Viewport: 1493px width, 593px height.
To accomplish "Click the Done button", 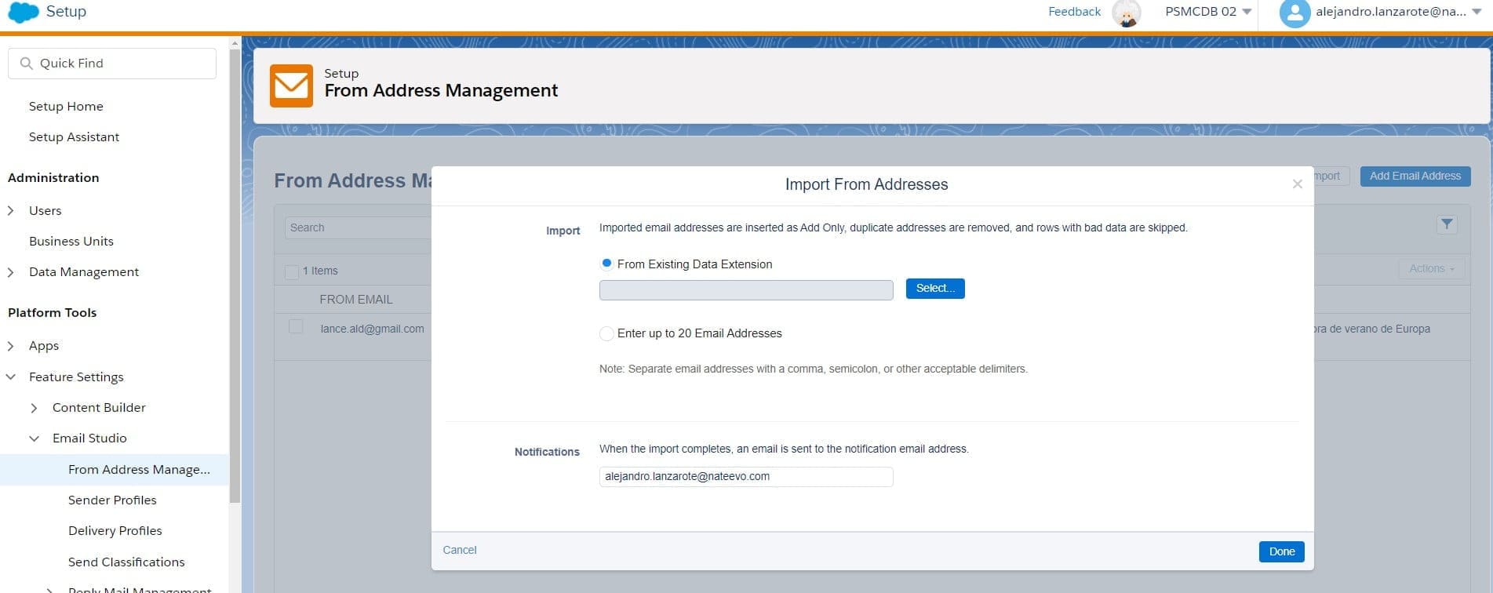I will click(x=1281, y=551).
